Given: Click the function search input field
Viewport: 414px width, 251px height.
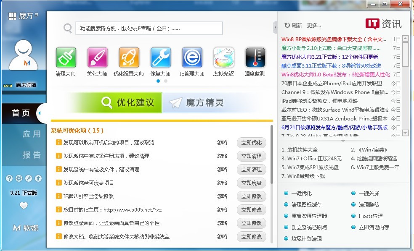Looking at the screenshot, I should (x=149, y=29).
